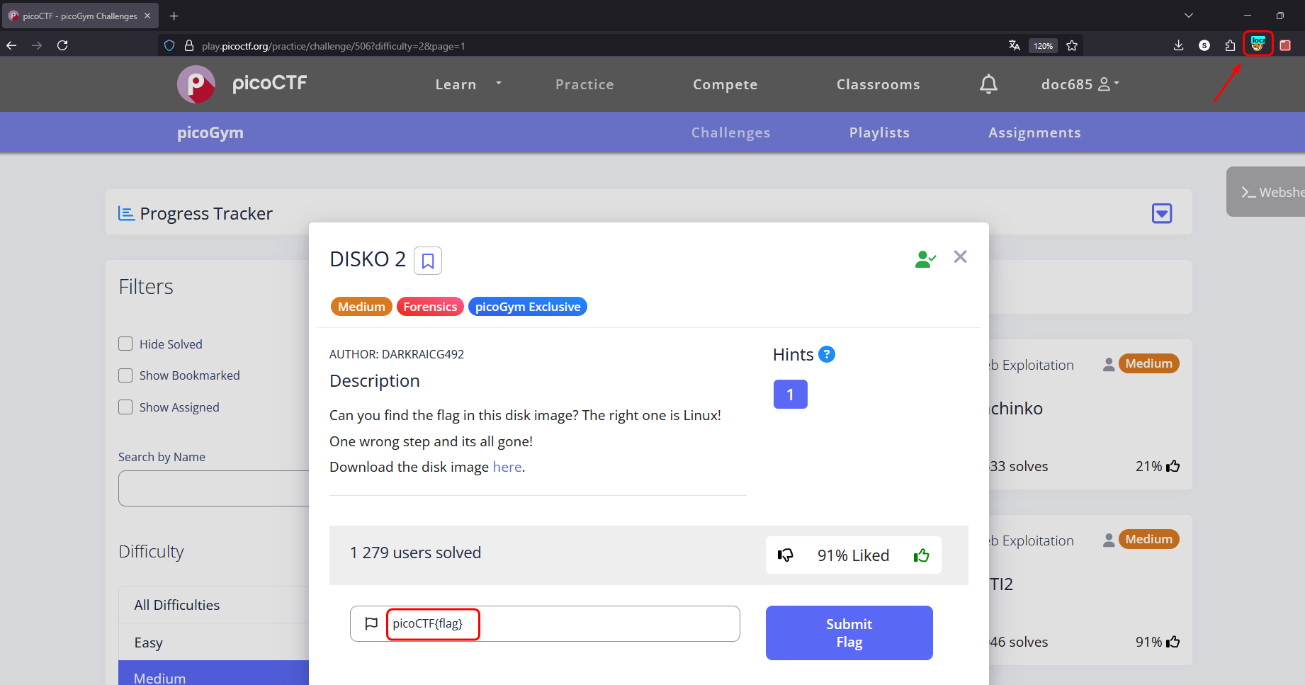Reload the current page
This screenshot has height=685, width=1305.
click(62, 46)
